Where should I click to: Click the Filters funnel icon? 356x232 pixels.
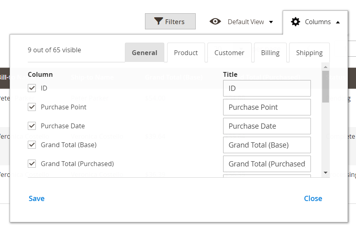coord(158,21)
